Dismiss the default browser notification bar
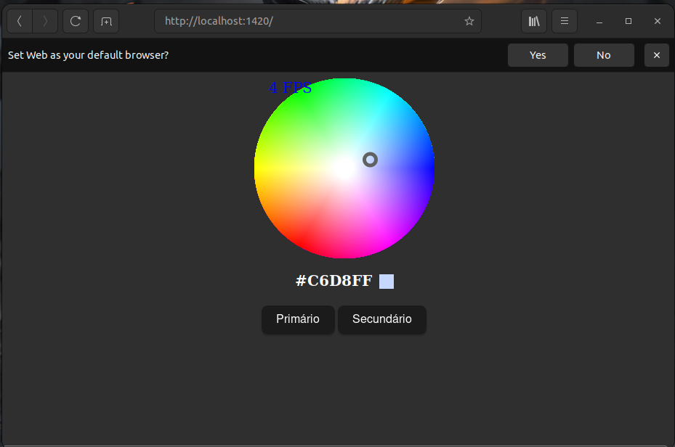This screenshot has width=675, height=447. tap(656, 55)
